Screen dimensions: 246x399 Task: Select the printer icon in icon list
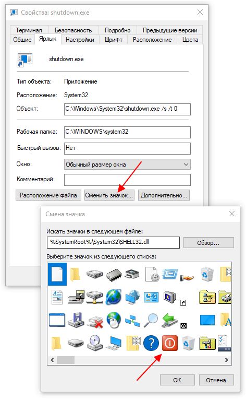coord(132,274)
